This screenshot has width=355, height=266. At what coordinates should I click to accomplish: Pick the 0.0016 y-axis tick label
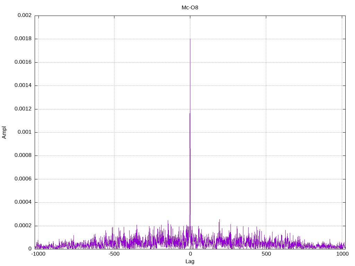23,62
